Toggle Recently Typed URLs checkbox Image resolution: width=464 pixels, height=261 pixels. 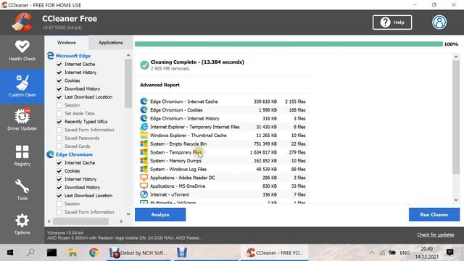click(x=59, y=122)
